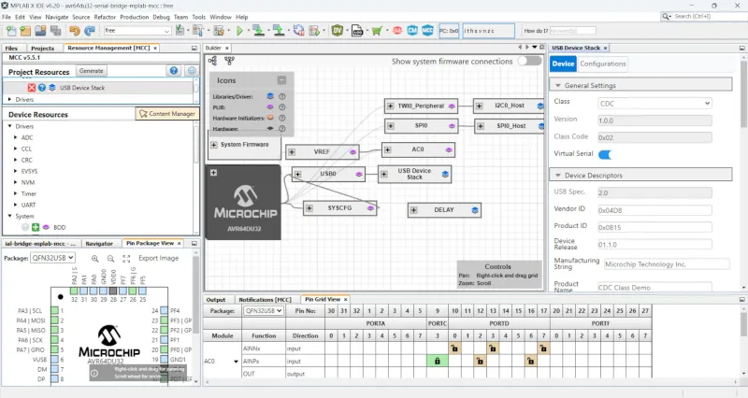Viewport: 748px width, 398px height.
Task: Open the Debug menu
Action: click(x=161, y=17)
